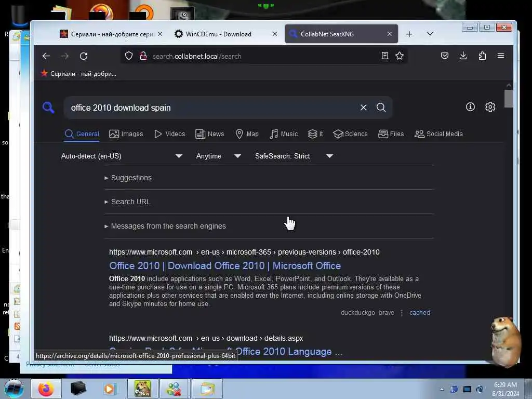Image resolution: width=532 pixels, height=399 pixels.
Task: Switch to Videos search category
Action: pyautogui.click(x=170, y=134)
